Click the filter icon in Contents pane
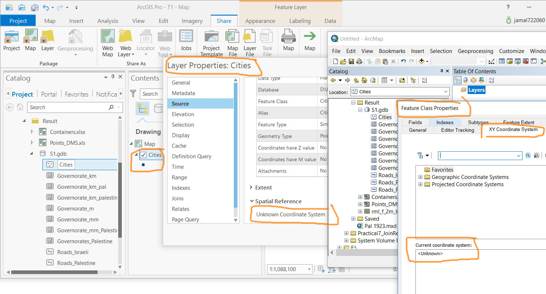Image resolution: width=546 pixels, height=294 pixels. pos(133,94)
